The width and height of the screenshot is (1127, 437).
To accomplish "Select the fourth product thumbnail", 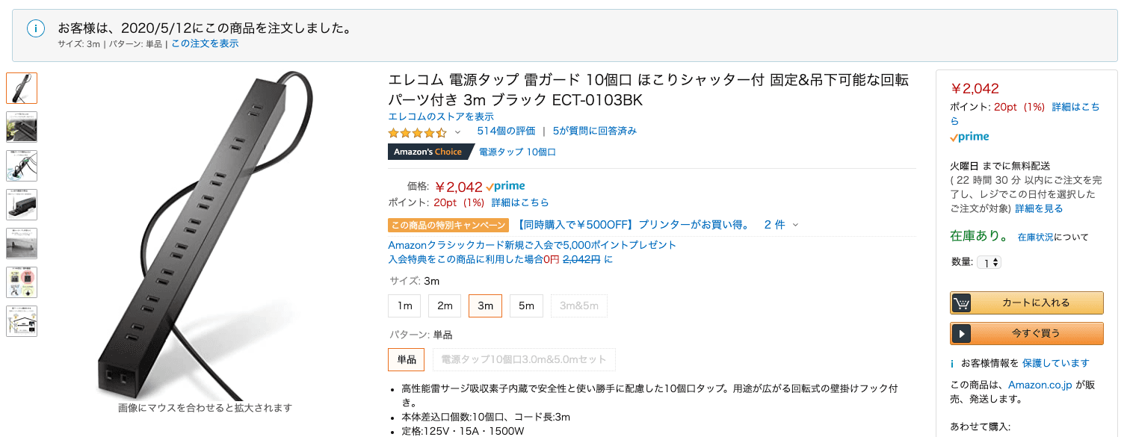I will coord(22,205).
